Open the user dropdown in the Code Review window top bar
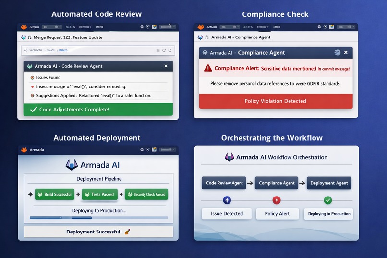 (168, 27)
